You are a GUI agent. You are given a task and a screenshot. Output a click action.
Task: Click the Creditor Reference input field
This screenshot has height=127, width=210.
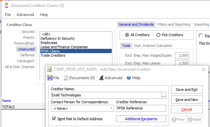tap(141, 108)
